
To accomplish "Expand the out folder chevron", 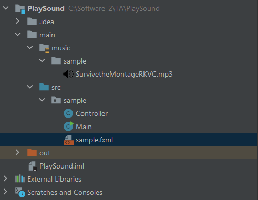I will (x=17, y=152).
